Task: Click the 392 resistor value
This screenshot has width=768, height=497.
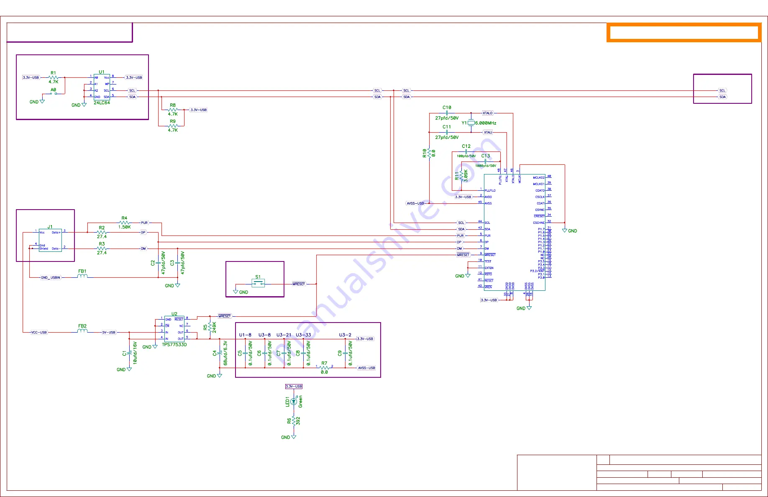Action: (x=298, y=421)
